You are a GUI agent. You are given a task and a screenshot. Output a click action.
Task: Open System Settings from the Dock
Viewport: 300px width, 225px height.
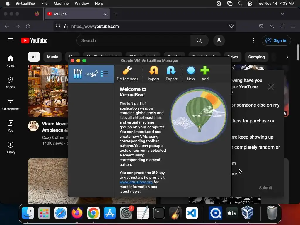[x=126, y=213]
